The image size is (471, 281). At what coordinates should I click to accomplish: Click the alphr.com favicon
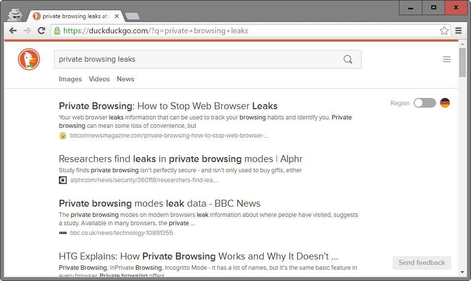[x=62, y=180]
